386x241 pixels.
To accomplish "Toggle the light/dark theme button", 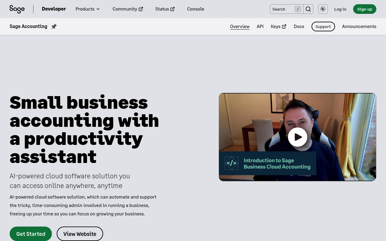I will click(x=323, y=9).
